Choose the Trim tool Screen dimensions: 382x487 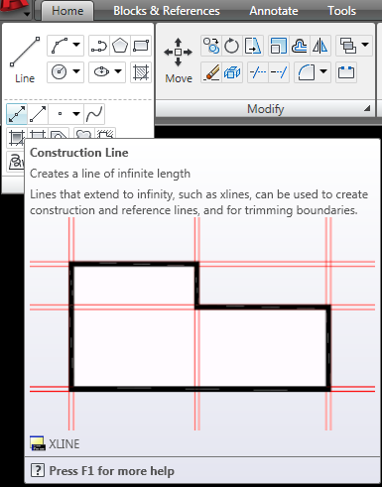coord(258,72)
